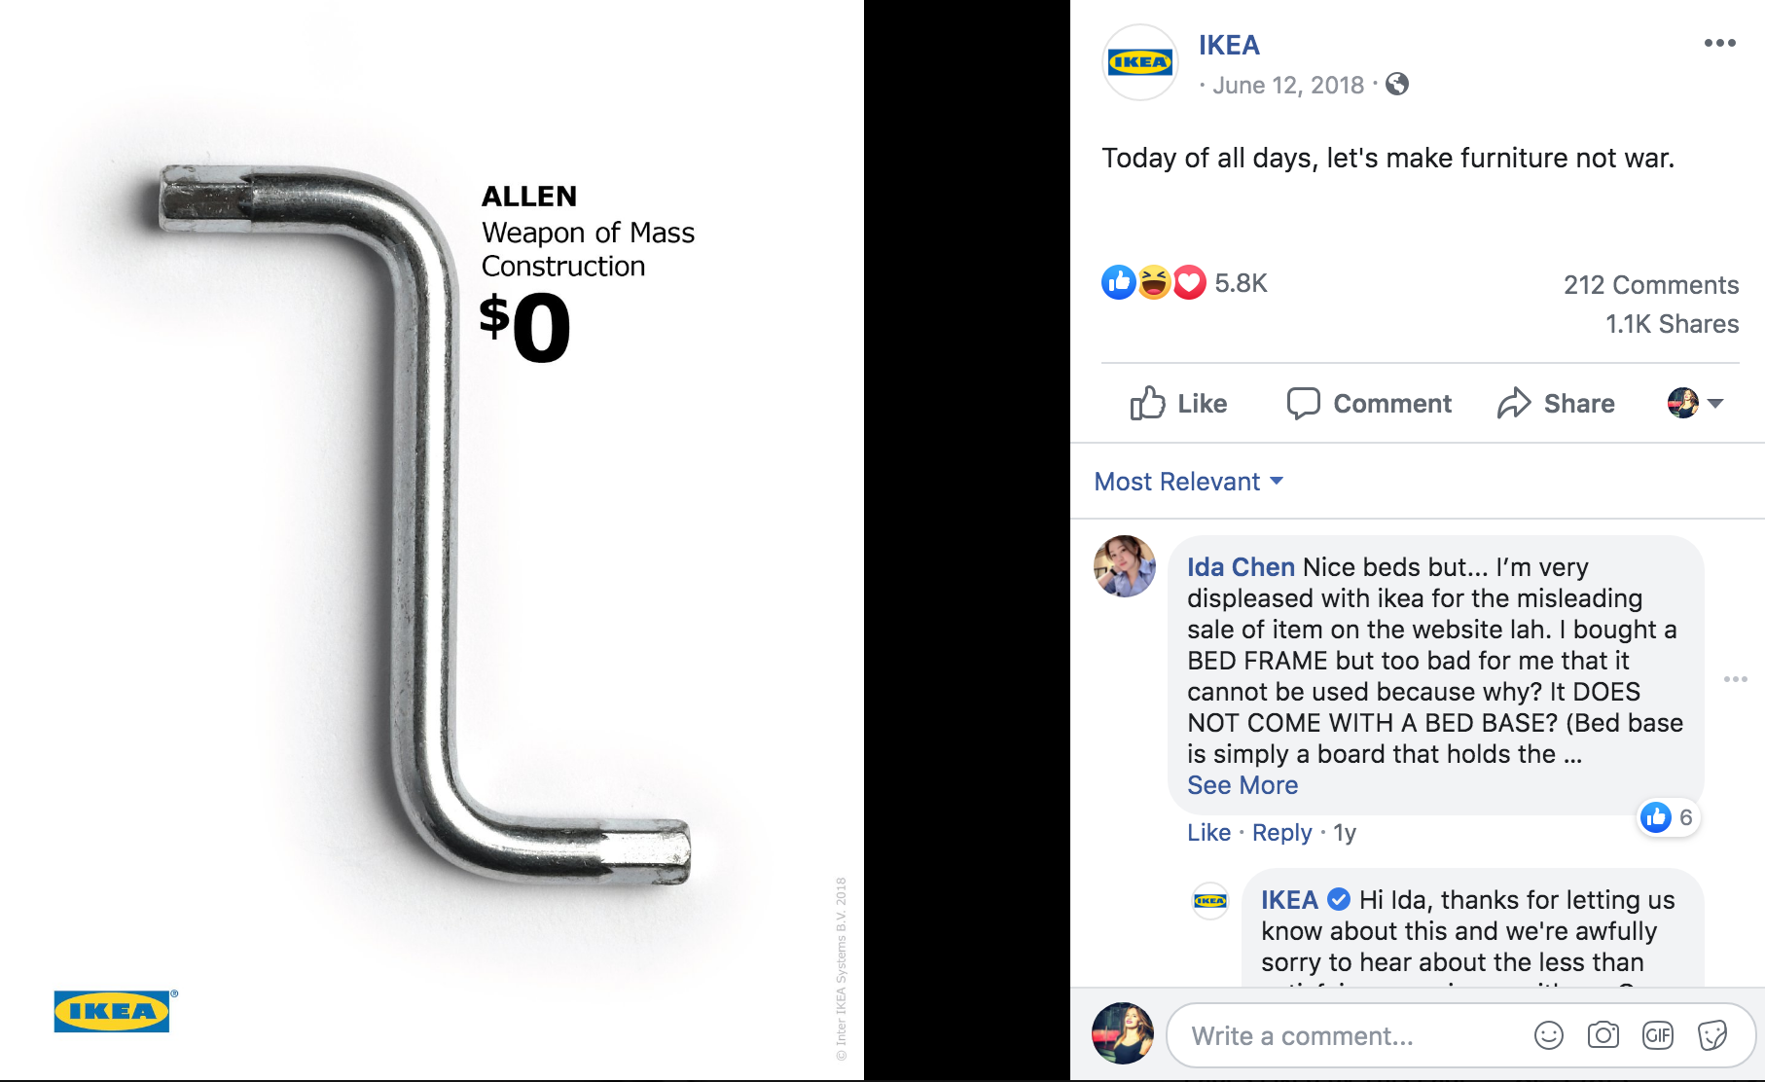The width and height of the screenshot is (1765, 1082).
Task: Attach a photo using the camera icon
Action: click(1603, 1035)
